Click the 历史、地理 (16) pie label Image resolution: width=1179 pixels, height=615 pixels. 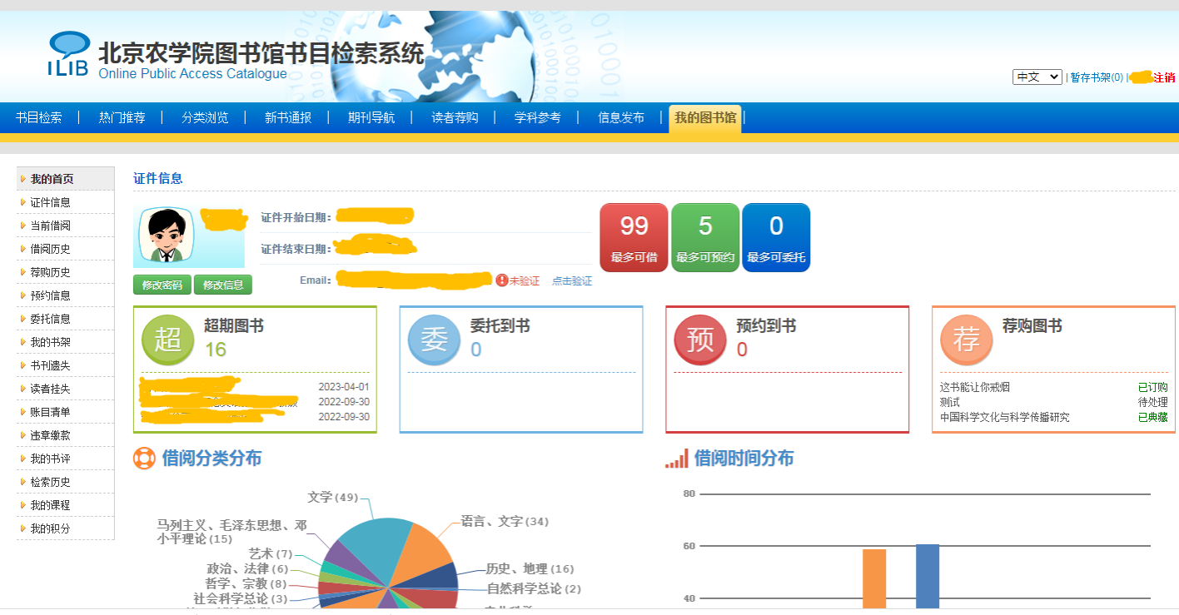pos(530,569)
